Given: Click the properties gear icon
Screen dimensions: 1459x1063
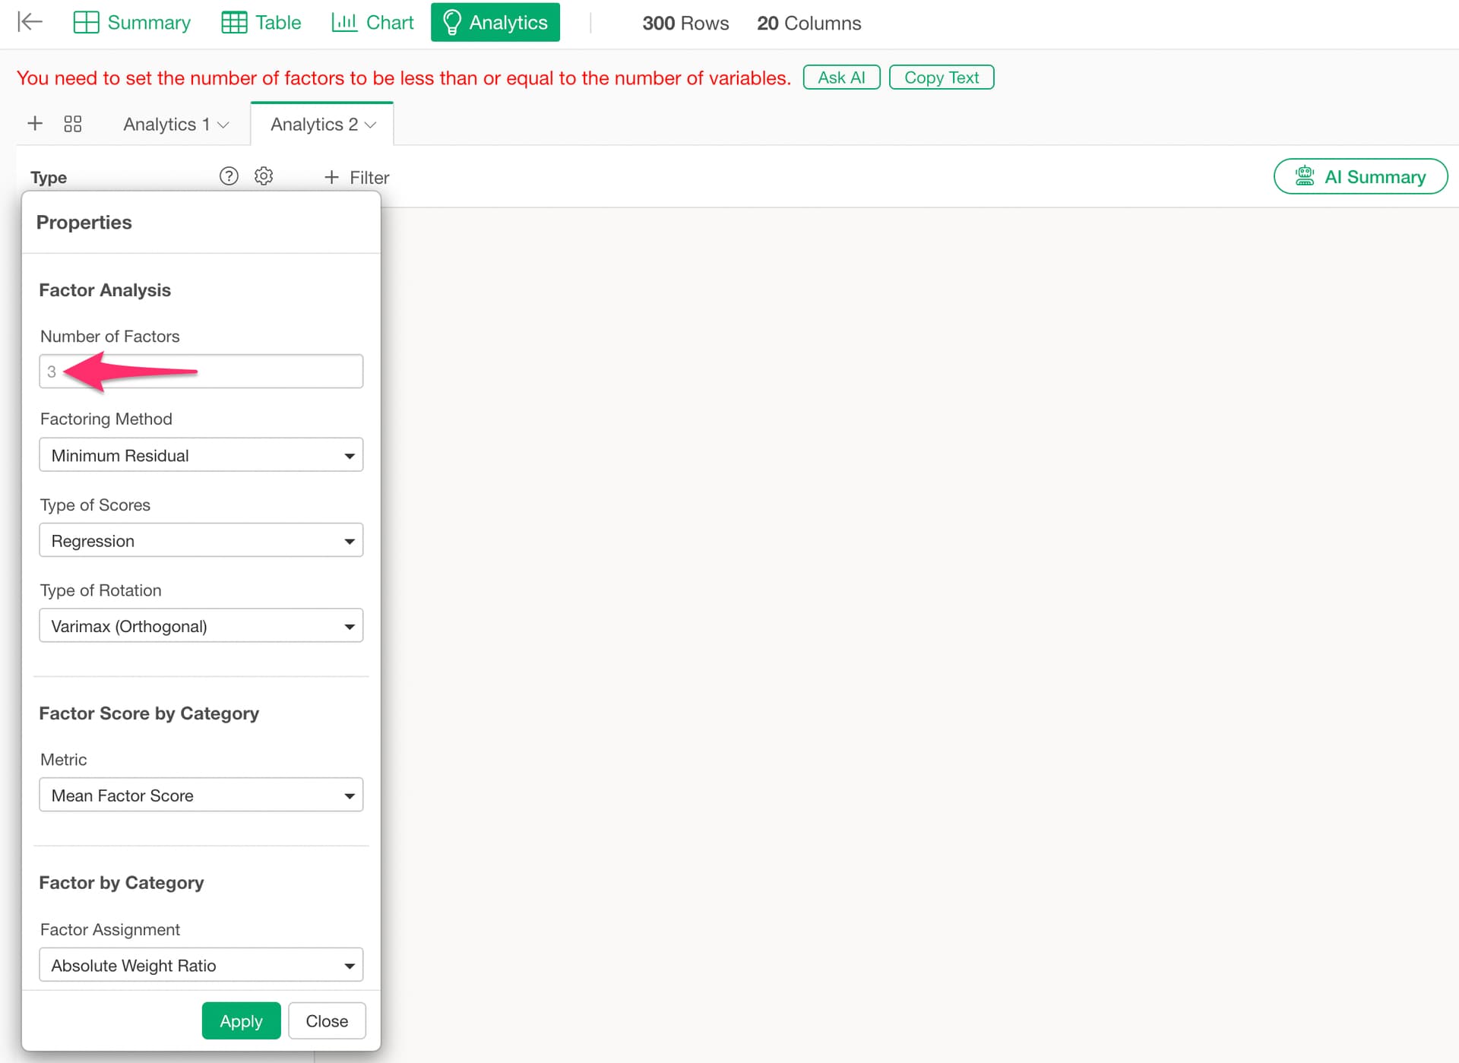Looking at the screenshot, I should (x=264, y=176).
